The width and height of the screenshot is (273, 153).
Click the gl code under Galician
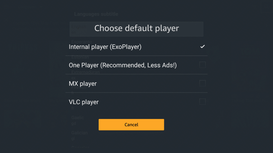pyautogui.click(x=73, y=138)
